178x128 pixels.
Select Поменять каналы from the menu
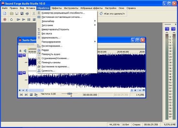tap(67, 63)
